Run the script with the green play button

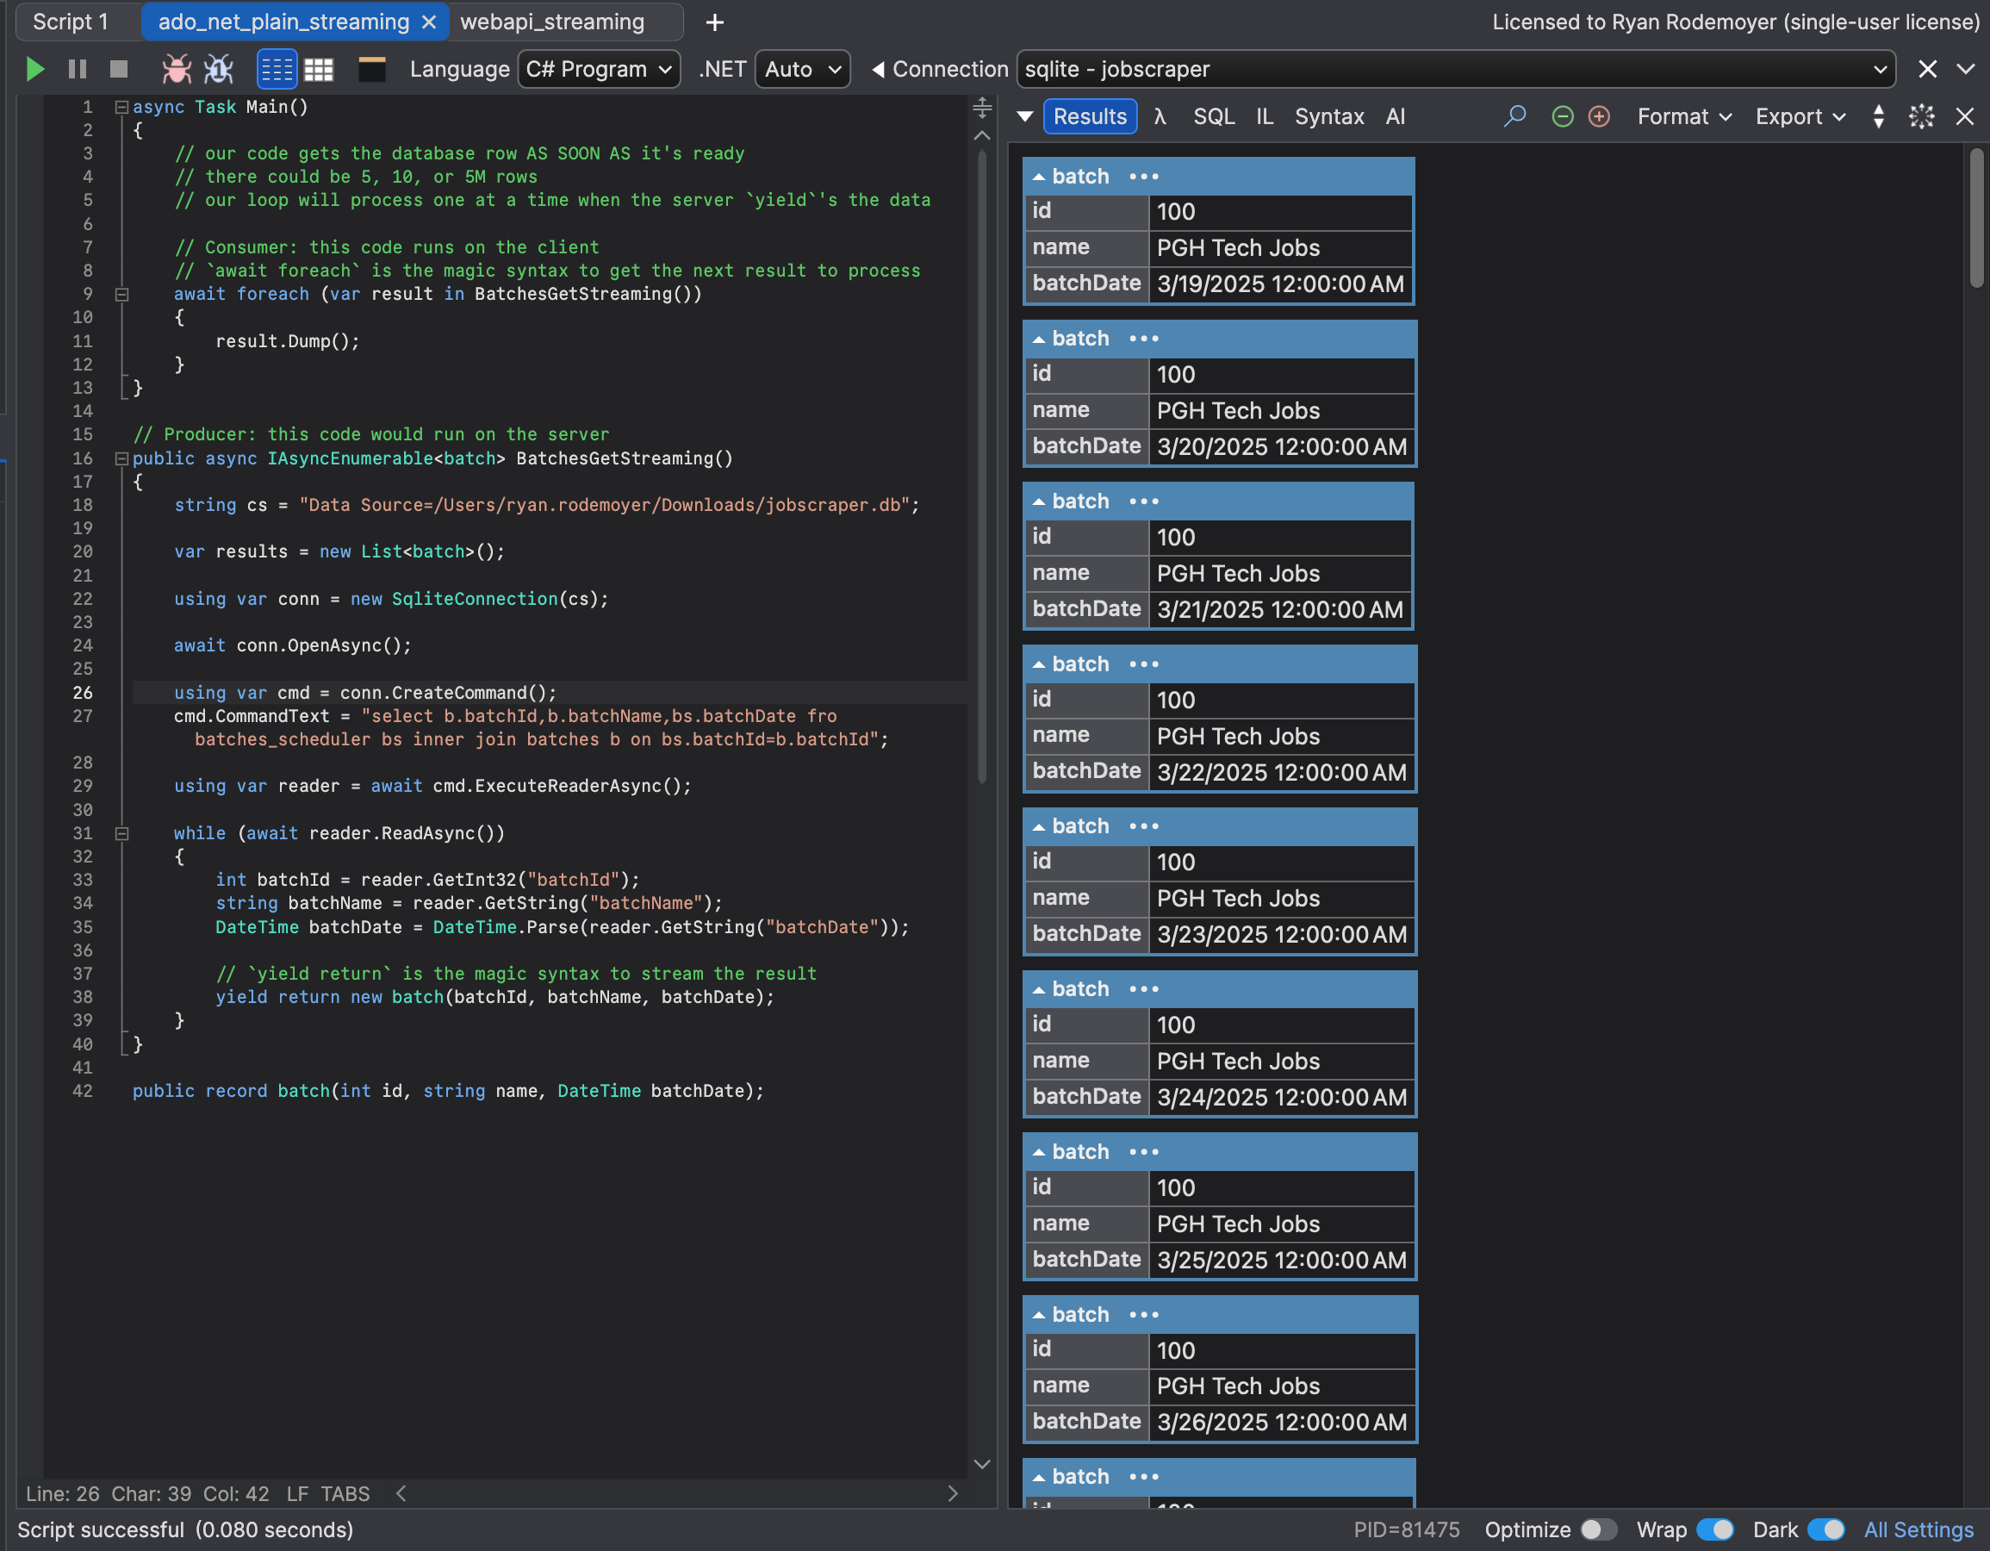tap(34, 69)
